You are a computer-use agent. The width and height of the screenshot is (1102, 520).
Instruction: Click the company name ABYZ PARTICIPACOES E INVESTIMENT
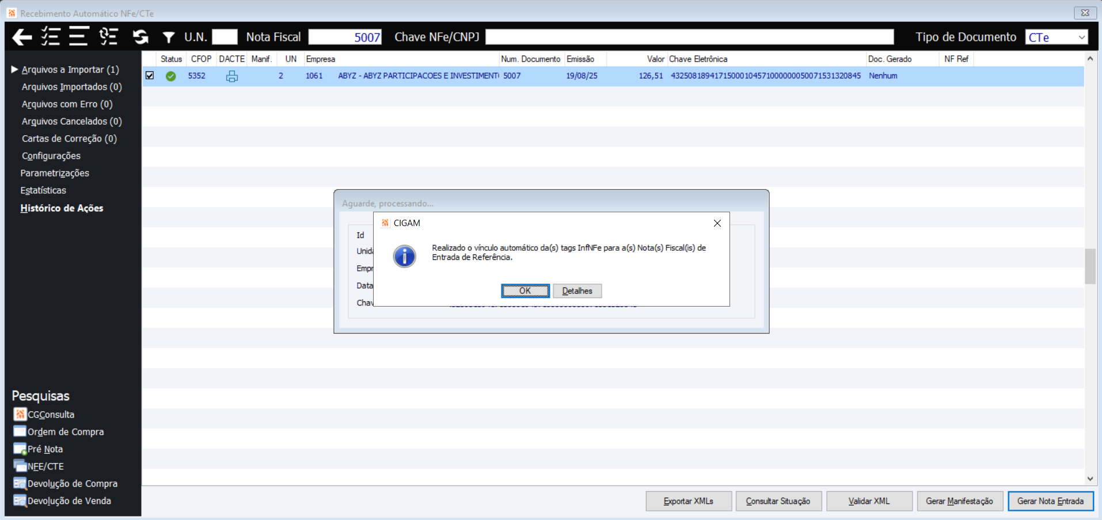[419, 76]
